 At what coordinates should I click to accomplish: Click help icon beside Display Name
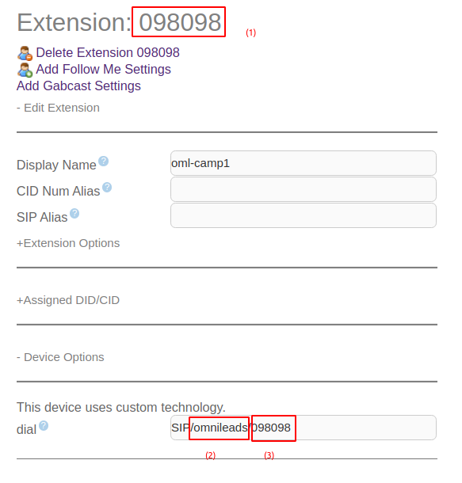pos(103,161)
